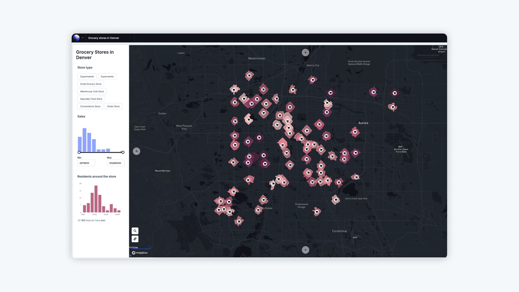Select the Convenience Store filter chip
519x292 pixels.
point(90,106)
